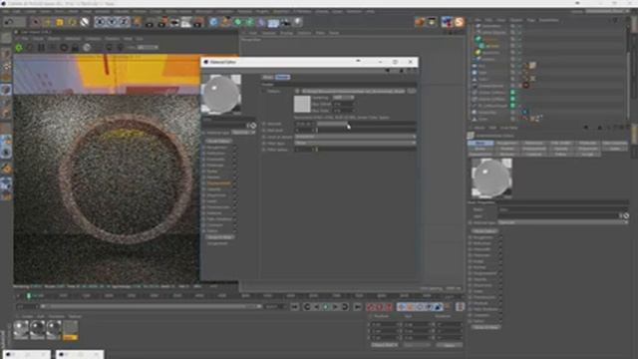Viewport: 638px width, 359px height.
Task: Open the Object Manager Tags menu
Action: tap(530, 20)
